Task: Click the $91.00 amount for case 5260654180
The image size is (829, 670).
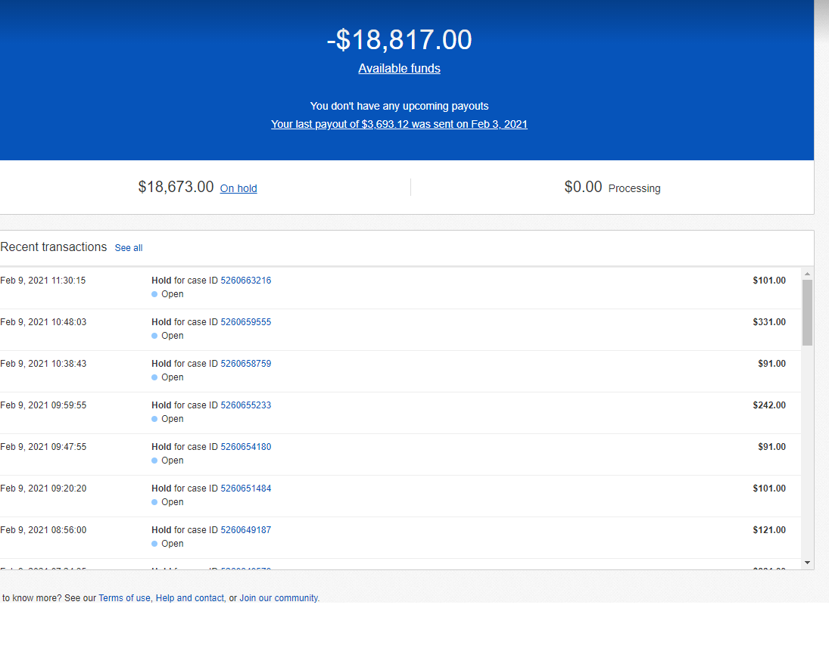Action: (x=772, y=447)
